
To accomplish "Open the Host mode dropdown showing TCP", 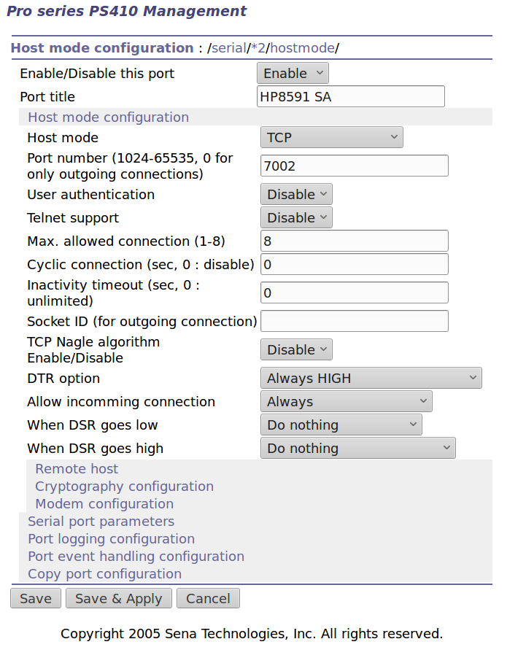I will pos(331,136).
